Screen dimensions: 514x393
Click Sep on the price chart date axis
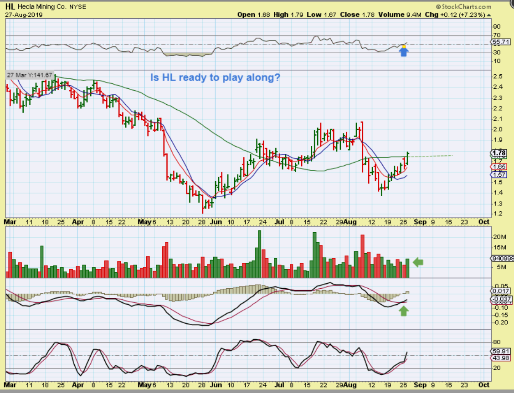pyautogui.click(x=420, y=222)
